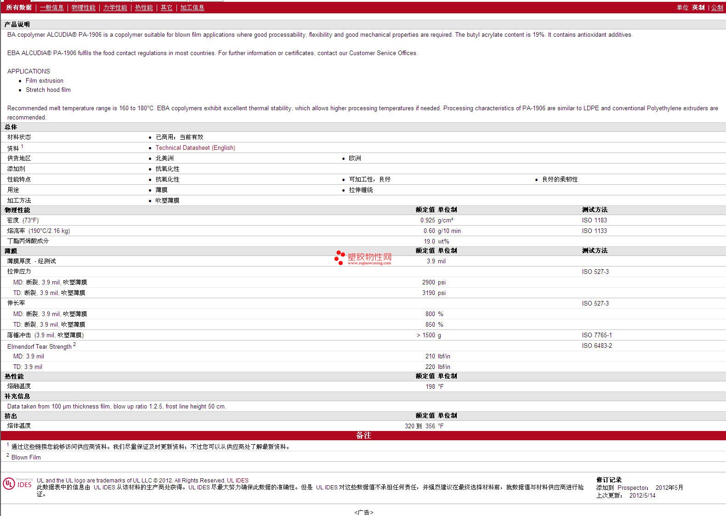Click the 落锤冲击 row label

click(45, 335)
